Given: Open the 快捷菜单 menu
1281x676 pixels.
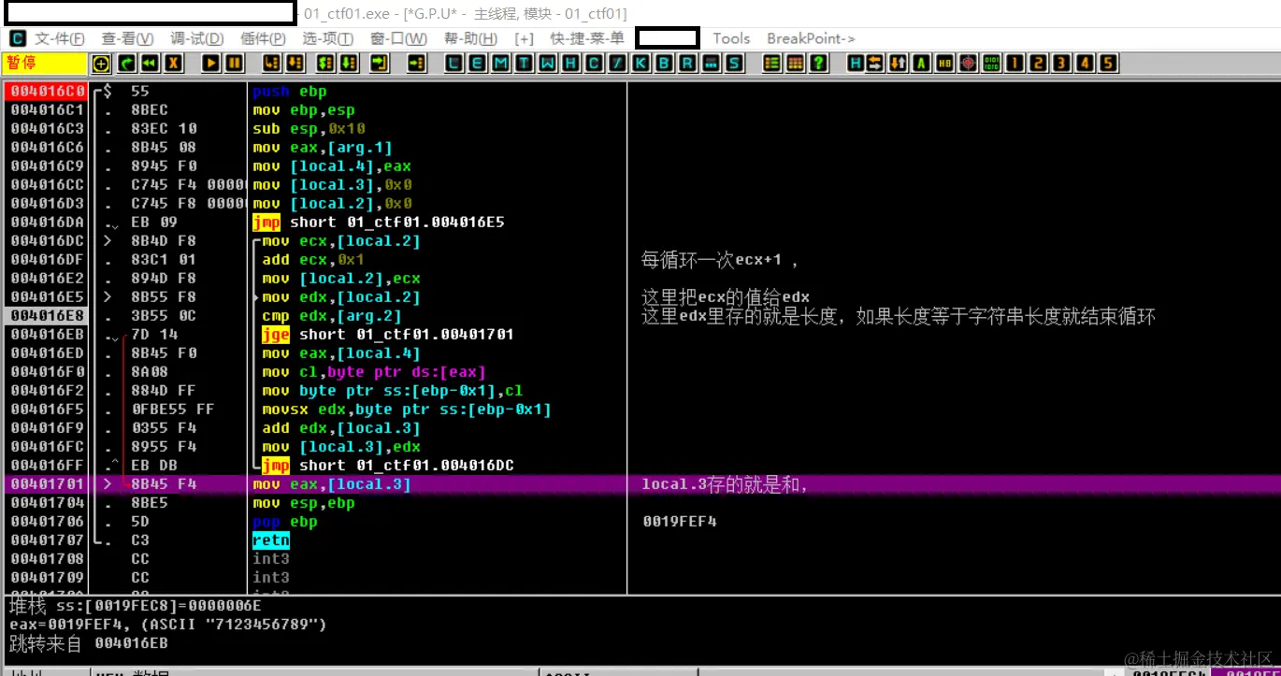Looking at the screenshot, I should point(587,38).
